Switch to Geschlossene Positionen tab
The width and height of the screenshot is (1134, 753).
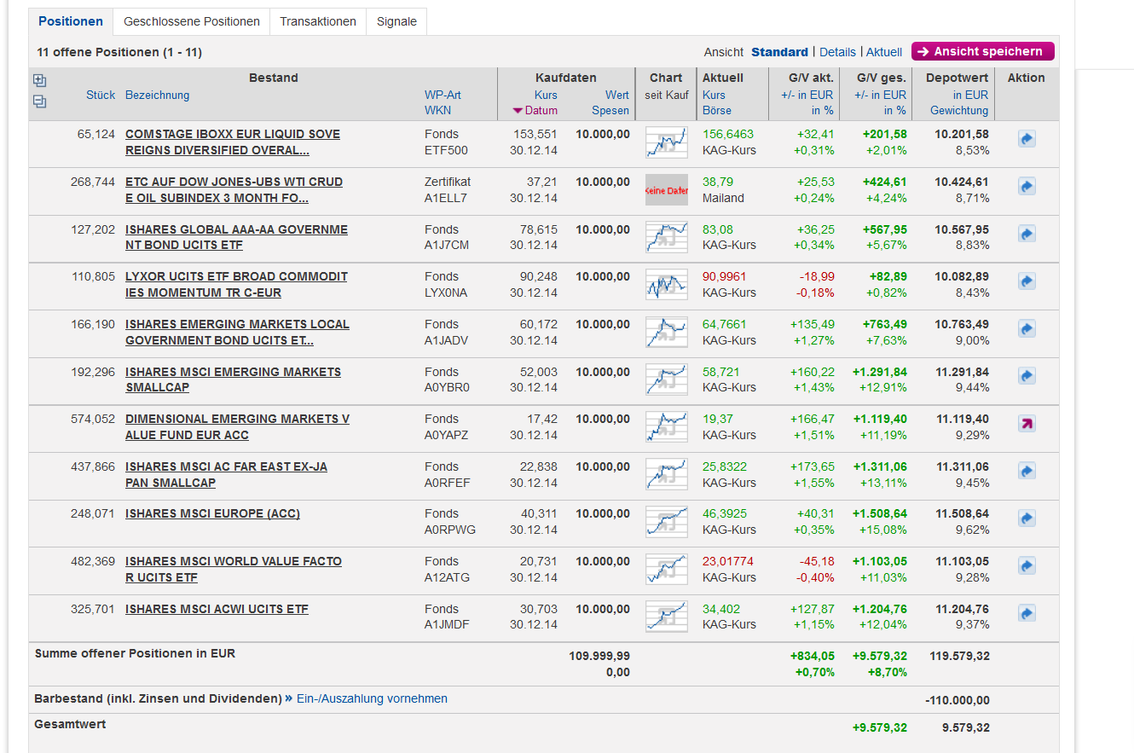point(192,21)
